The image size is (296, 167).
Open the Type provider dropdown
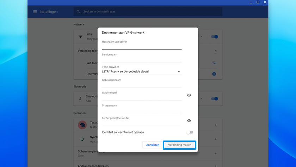click(141, 72)
